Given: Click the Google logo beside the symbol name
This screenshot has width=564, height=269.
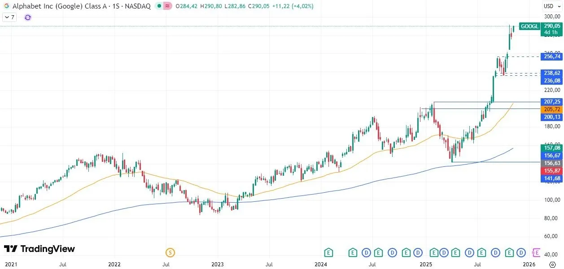Looking at the screenshot, I should (6, 6).
